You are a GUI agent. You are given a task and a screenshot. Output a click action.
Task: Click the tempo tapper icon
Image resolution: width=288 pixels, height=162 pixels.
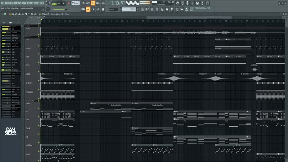[177, 9]
